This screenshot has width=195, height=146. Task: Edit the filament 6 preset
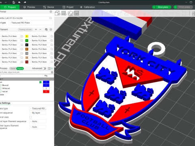click(52, 45)
